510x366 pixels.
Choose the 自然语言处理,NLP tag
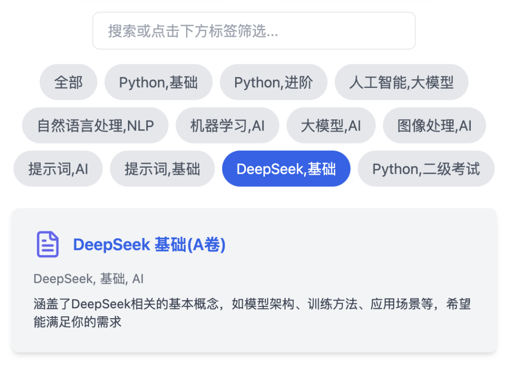tap(95, 125)
